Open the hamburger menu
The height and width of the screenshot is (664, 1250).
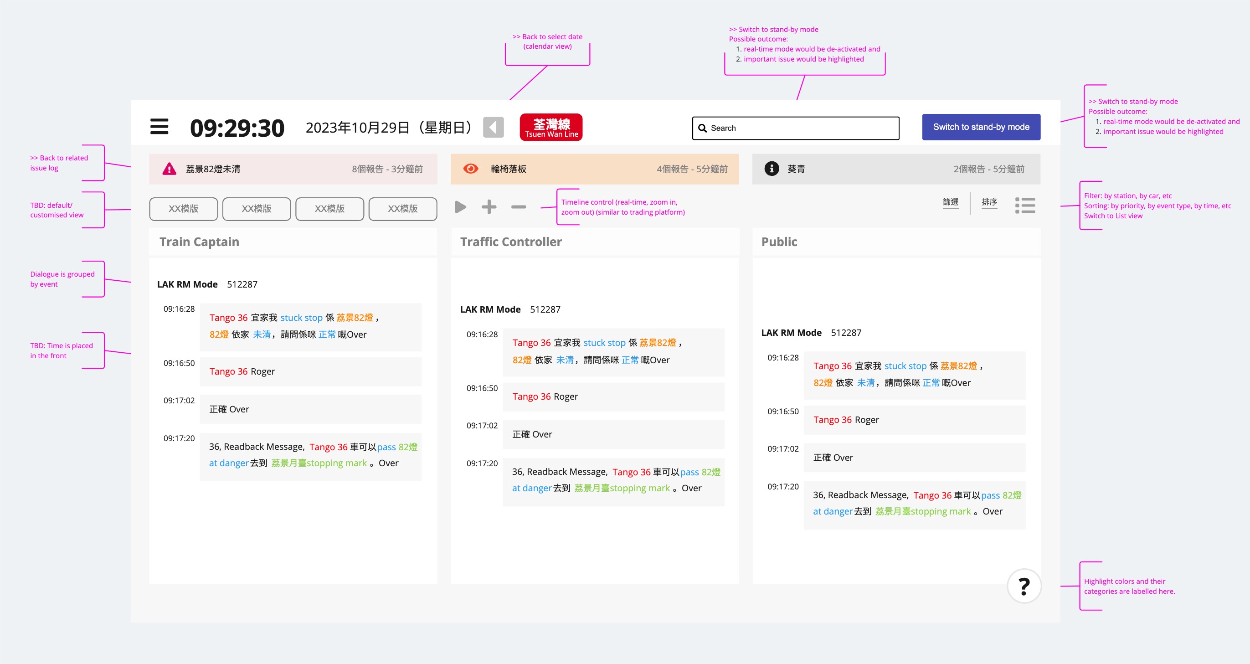[159, 127]
